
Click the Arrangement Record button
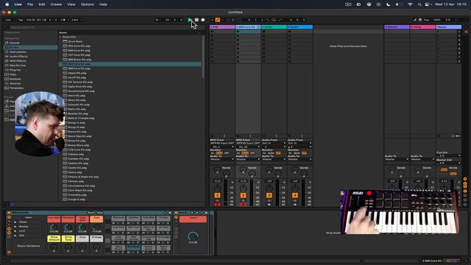(x=203, y=20)
